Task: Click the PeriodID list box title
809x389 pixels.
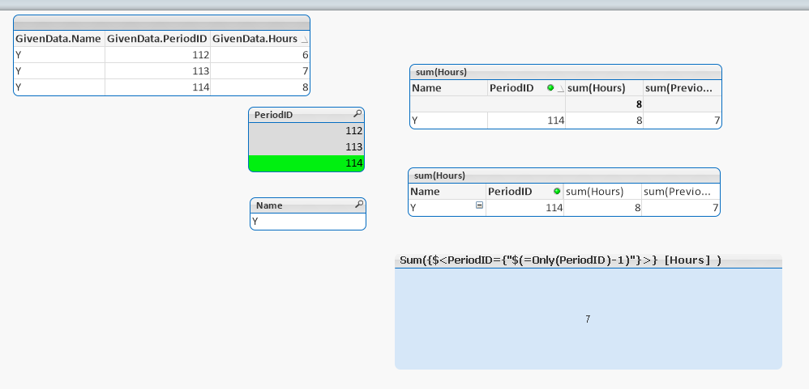Action: (273, 115)
